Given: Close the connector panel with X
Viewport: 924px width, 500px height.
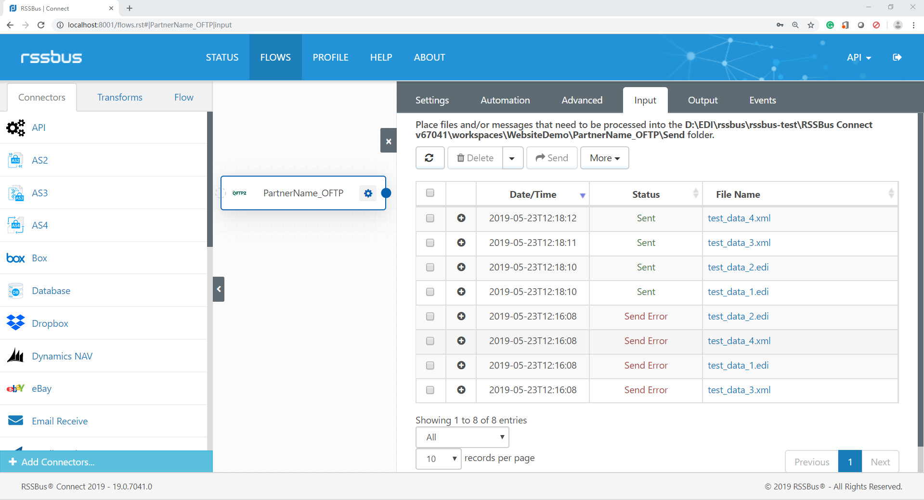Looking at the screenshot, I should click(388, 141).
